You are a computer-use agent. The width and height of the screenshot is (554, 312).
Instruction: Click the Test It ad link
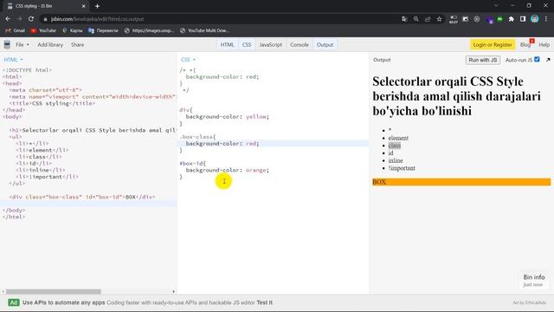point(264,302)
